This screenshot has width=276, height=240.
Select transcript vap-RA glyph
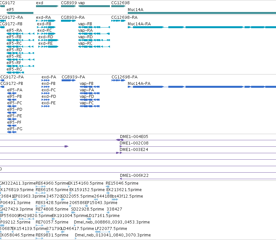(94, 34)
